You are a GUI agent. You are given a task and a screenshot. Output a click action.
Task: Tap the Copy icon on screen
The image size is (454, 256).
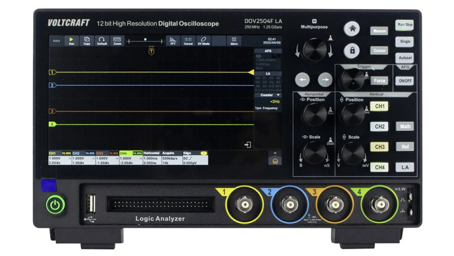(87, 41)
